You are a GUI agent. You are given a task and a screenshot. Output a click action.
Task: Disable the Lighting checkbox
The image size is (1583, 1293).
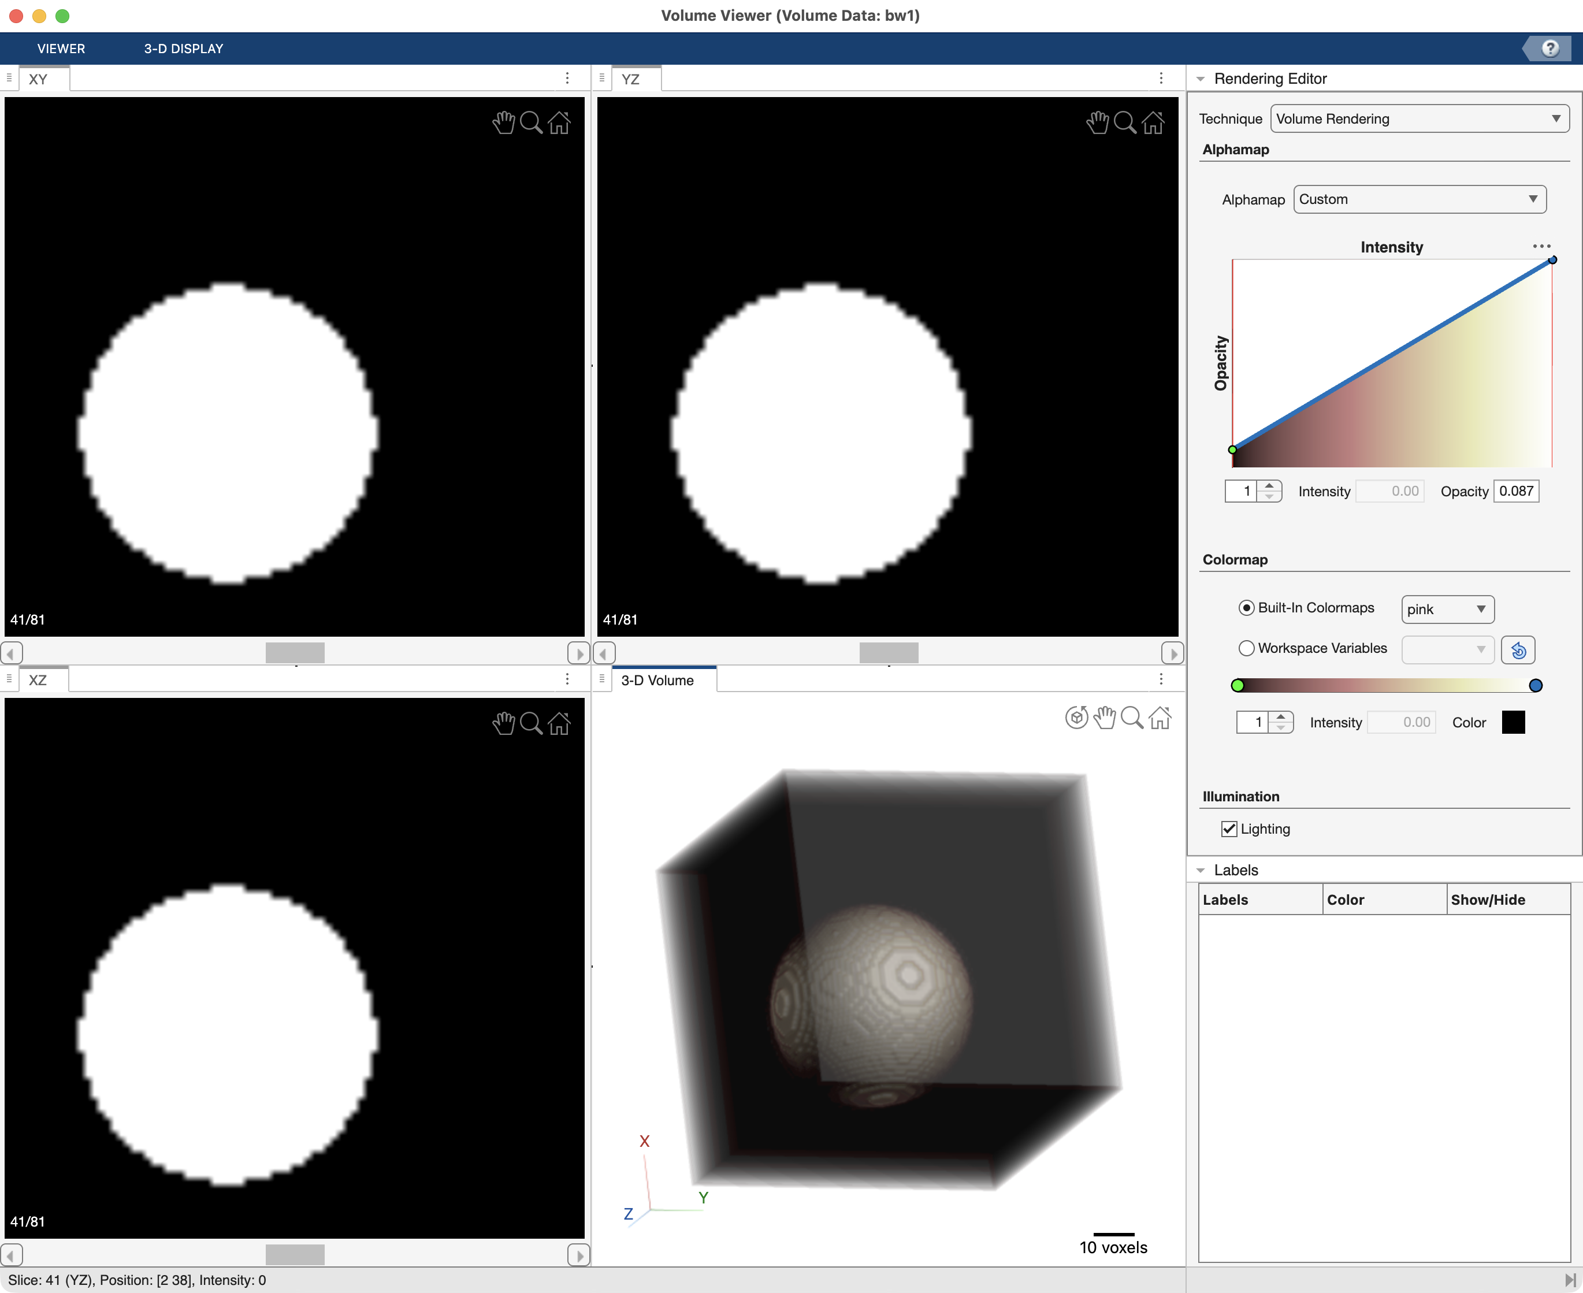click(x=1229, y=829)
